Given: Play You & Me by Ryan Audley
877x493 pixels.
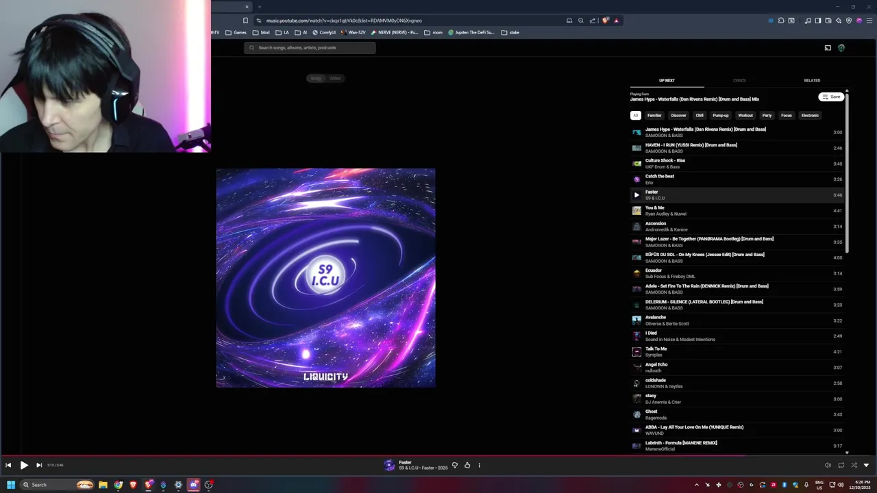Looking at the screenshot, I should tap(737, 211).
